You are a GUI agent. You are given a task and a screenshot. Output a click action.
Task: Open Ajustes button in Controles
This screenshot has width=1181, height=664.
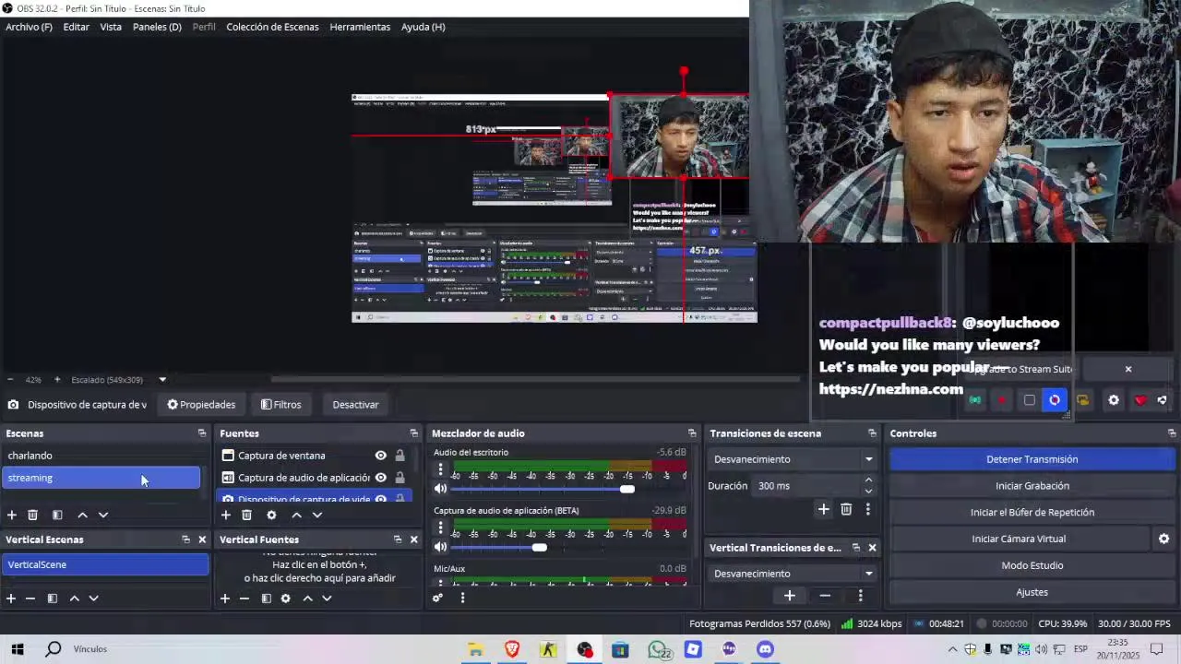pos(1032,592)
